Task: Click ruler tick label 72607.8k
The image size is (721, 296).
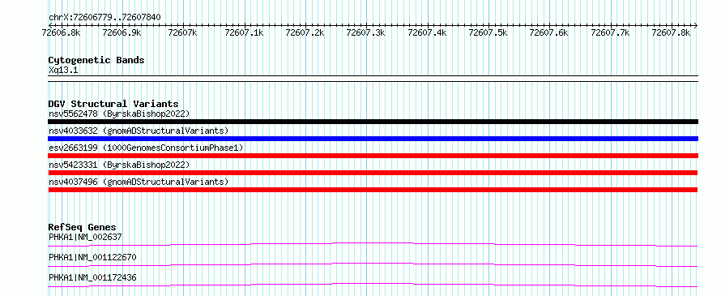Action: coord(672,32)
